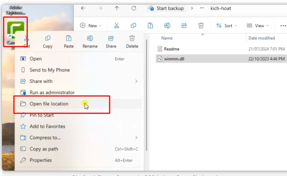
Task: Select the winmm.dll file
Action: (174, 59)
